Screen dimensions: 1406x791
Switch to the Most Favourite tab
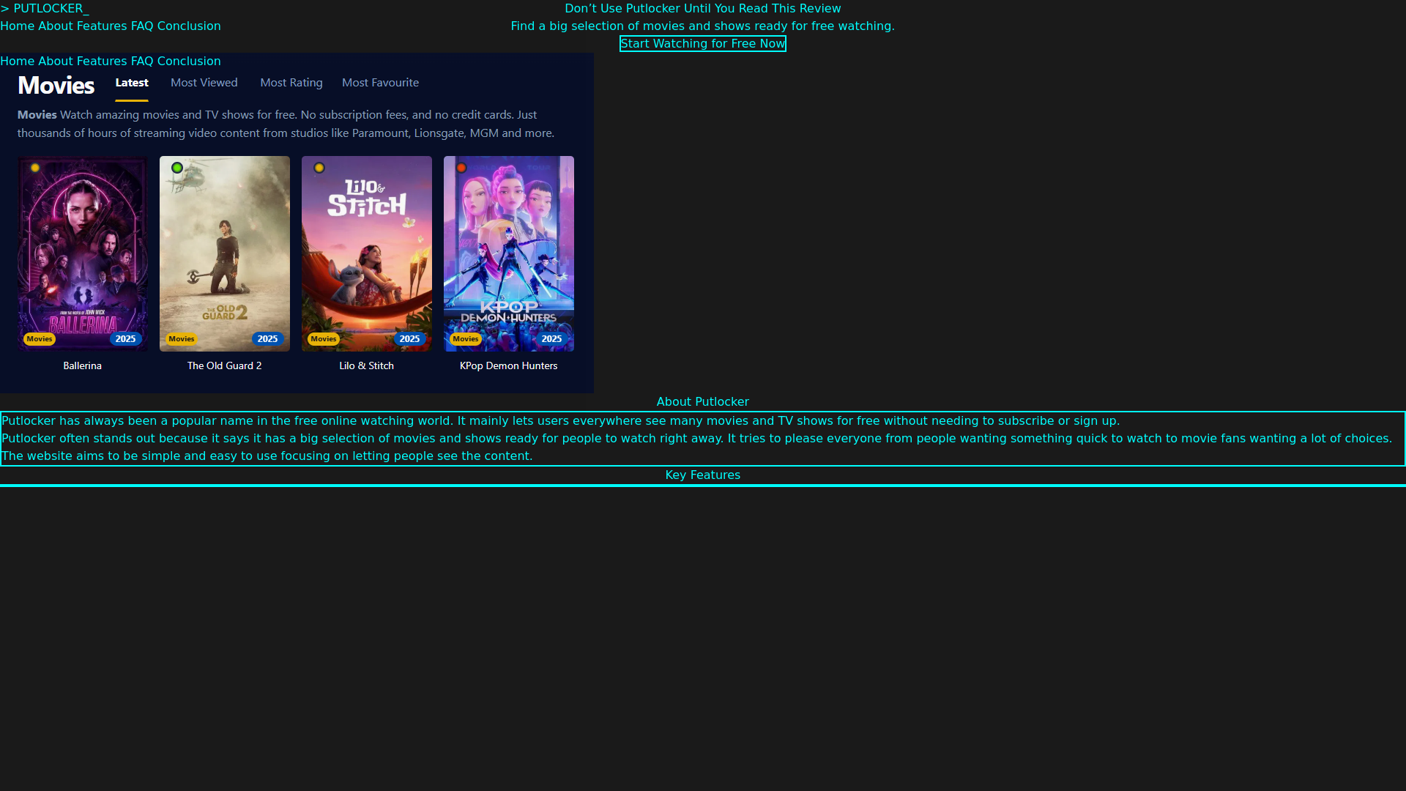pyautogui.click(x=381, y=83)
